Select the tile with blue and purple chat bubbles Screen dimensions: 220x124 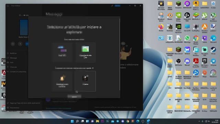(x=62, y=52)
